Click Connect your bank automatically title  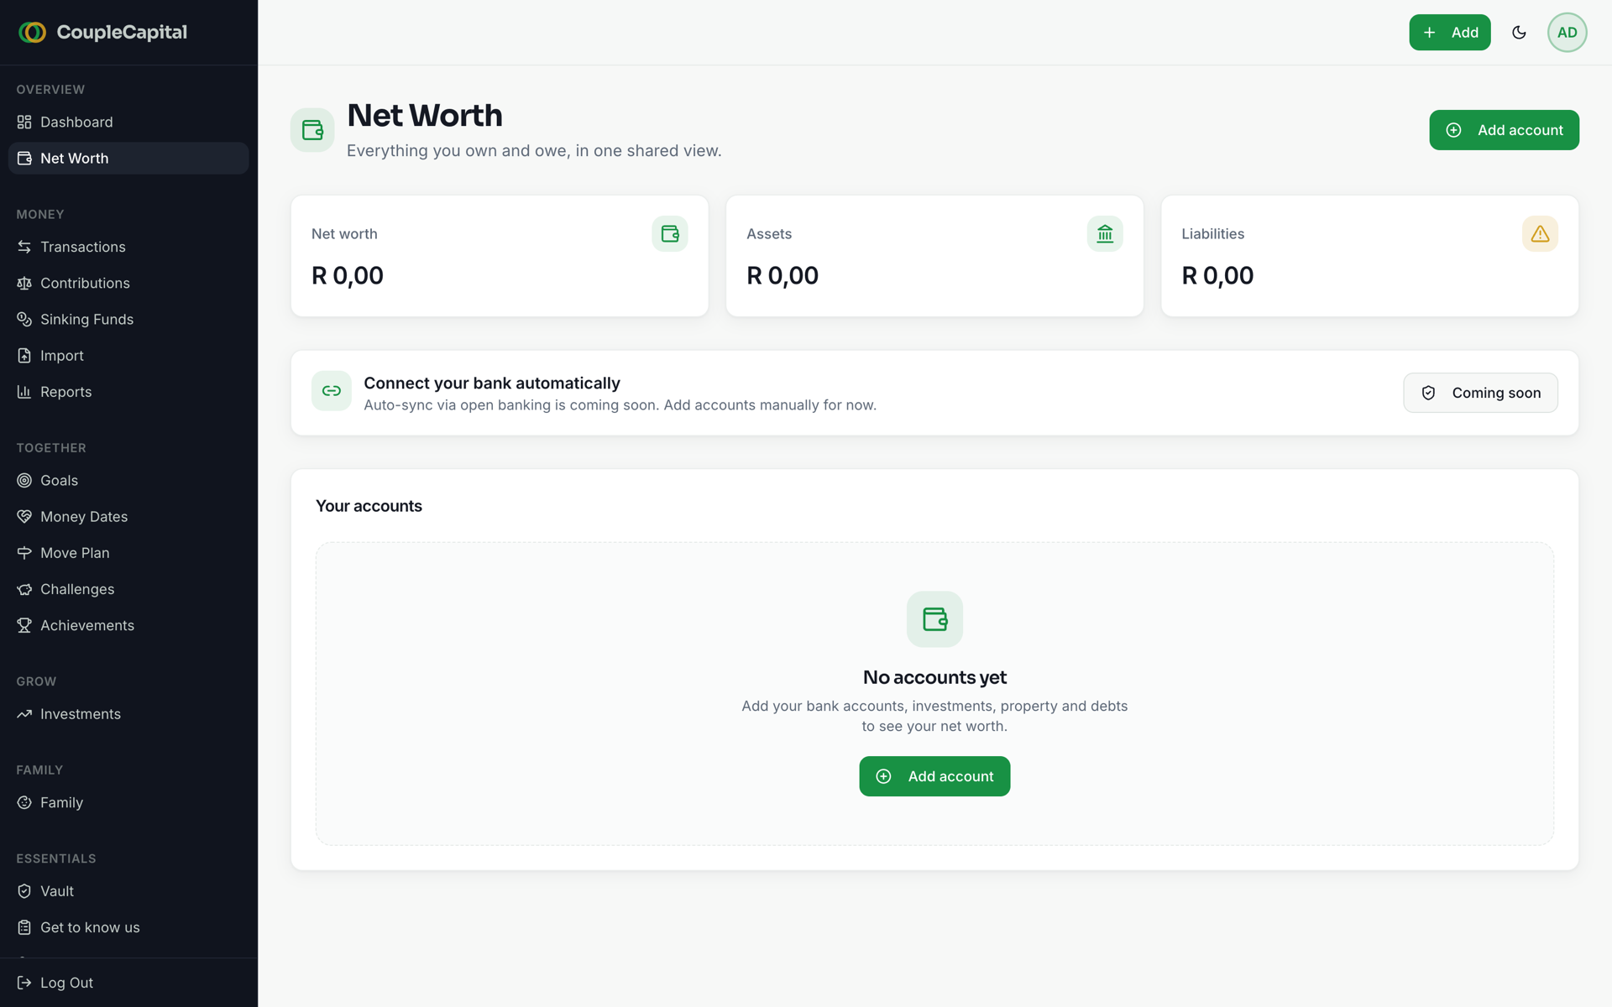492,383
